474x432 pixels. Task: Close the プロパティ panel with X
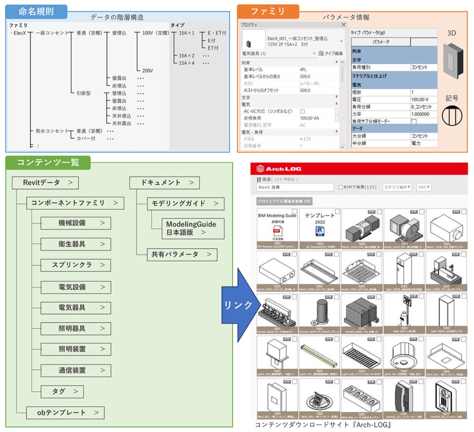coord(343,25)
